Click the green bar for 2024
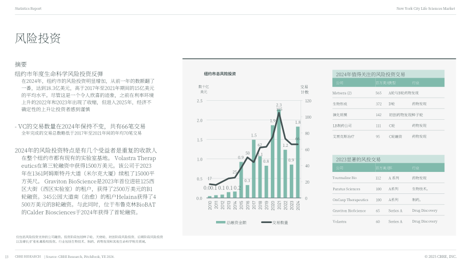 point(298,162)
